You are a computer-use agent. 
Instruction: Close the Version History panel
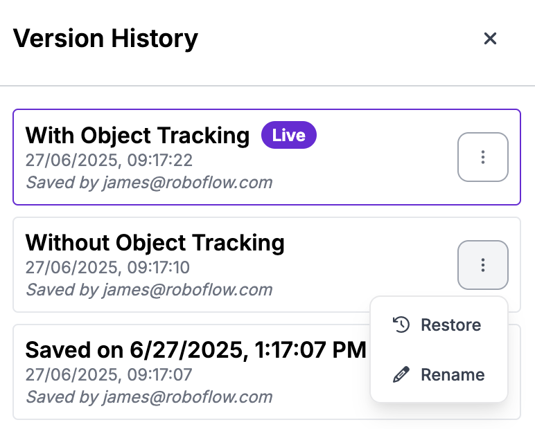(x=490, y=39)
